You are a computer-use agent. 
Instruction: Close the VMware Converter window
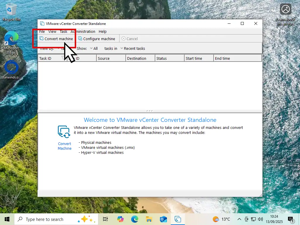point(255,23)
